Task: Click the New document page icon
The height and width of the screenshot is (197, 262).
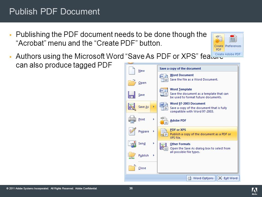Action: pyautogui.click(x=132, y=71)
